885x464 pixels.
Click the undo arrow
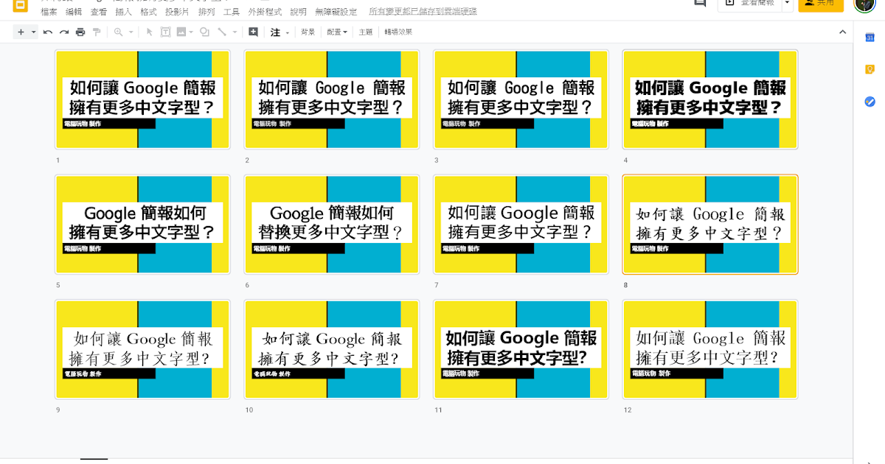point(48,32)
